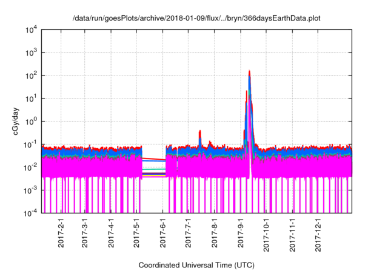Click the September radiation peak top
The width and height of the screenshot is (388, 271).
tap(249, 71)
